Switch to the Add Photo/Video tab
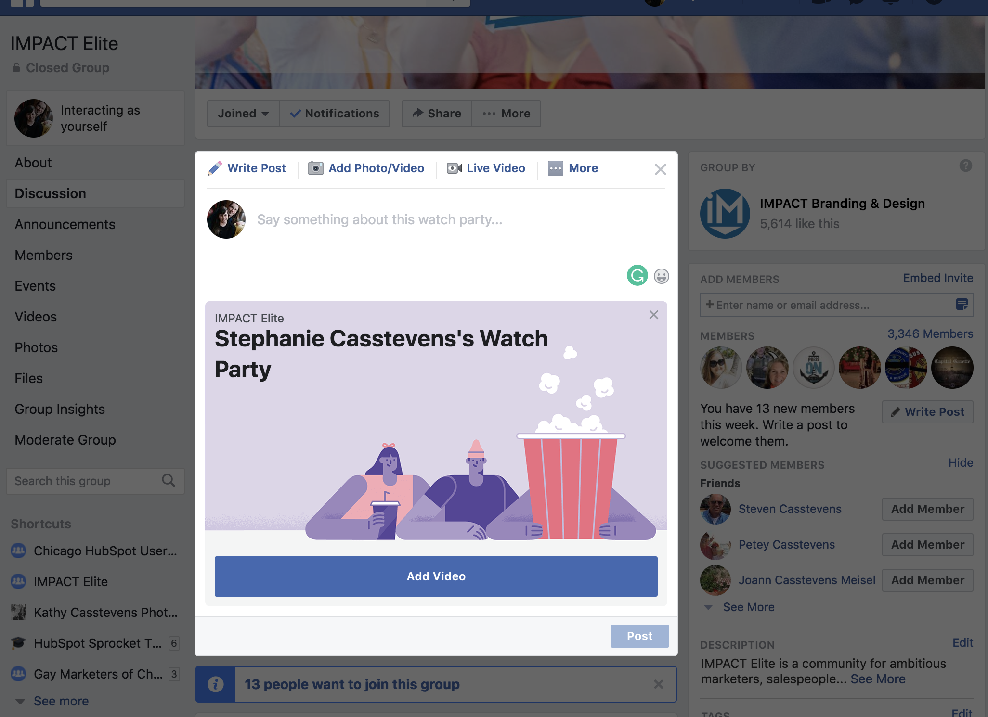988x717 pixels. pyautogui.click(x=366, y=168)
